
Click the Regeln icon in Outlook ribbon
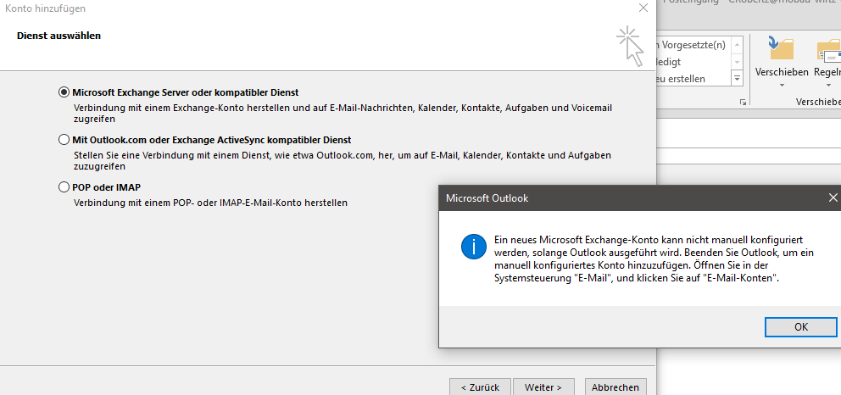point(828,51)
